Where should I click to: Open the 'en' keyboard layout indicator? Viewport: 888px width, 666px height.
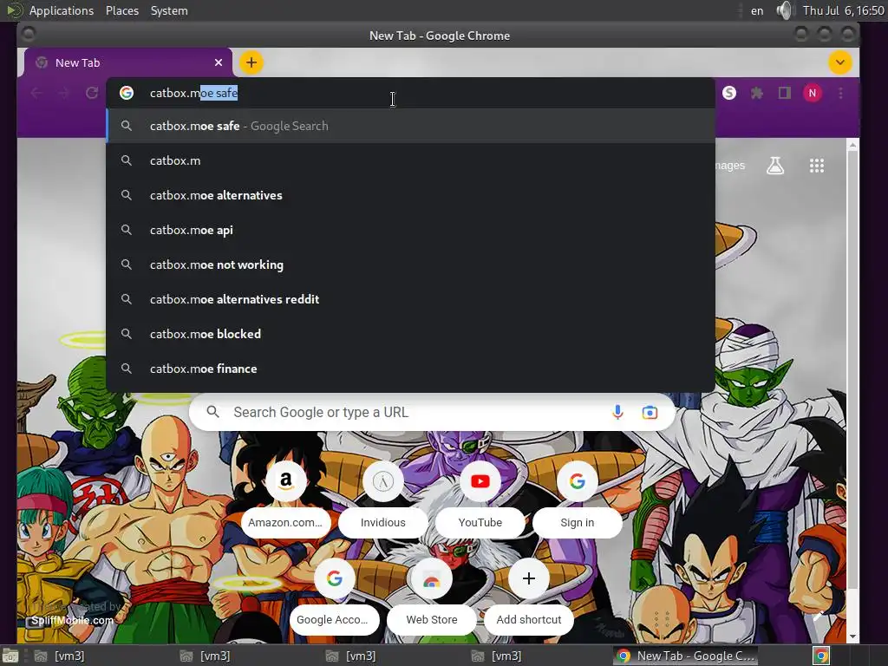756,10
